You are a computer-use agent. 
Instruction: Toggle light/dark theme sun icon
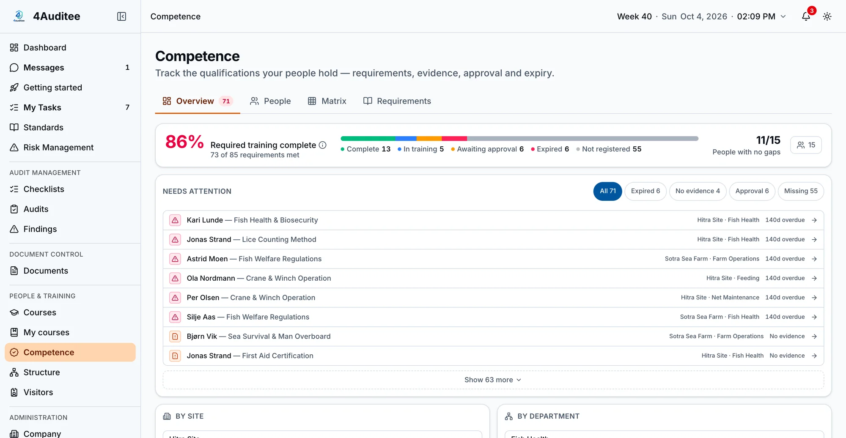point(827,16)
